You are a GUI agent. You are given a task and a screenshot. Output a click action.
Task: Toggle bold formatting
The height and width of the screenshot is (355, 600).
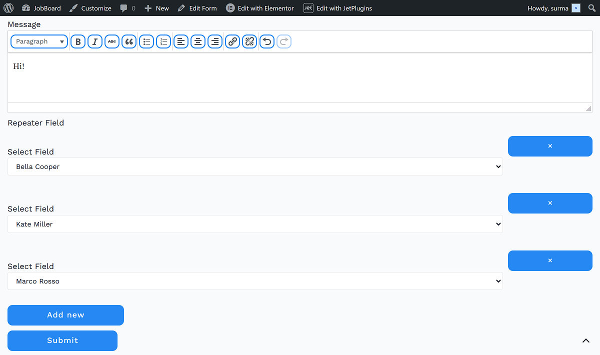(x=78, y=41)
